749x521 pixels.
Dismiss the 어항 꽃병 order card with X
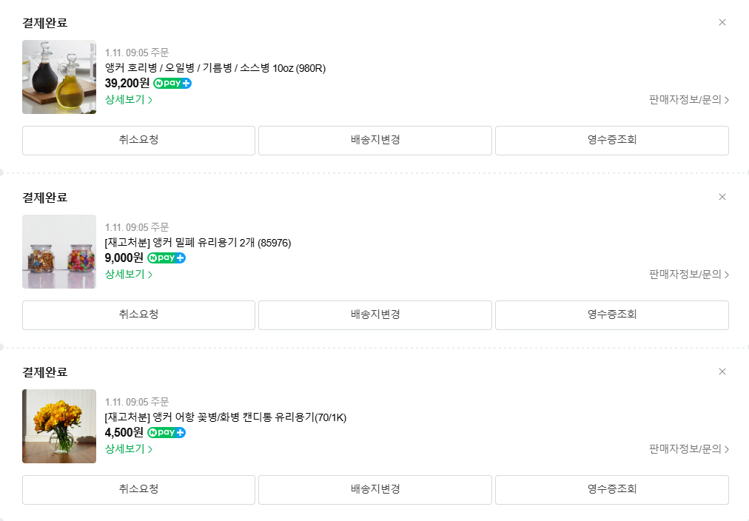722,372
